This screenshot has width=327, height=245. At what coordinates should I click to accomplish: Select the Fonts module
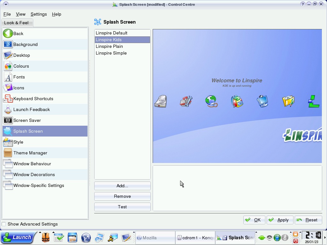pyautogui.click(x=19, y=77)
